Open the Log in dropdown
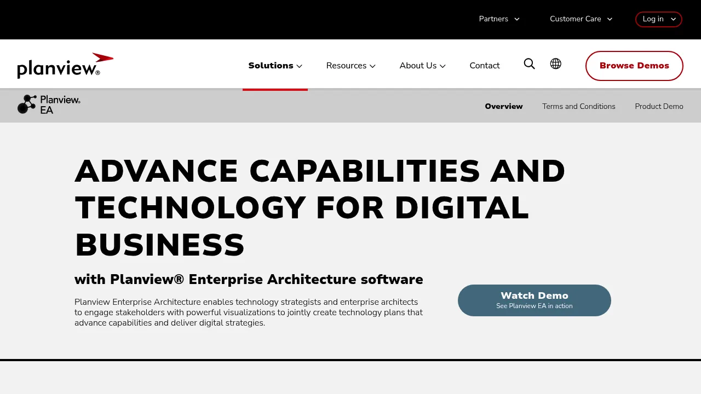 click(x=659, y=19)
